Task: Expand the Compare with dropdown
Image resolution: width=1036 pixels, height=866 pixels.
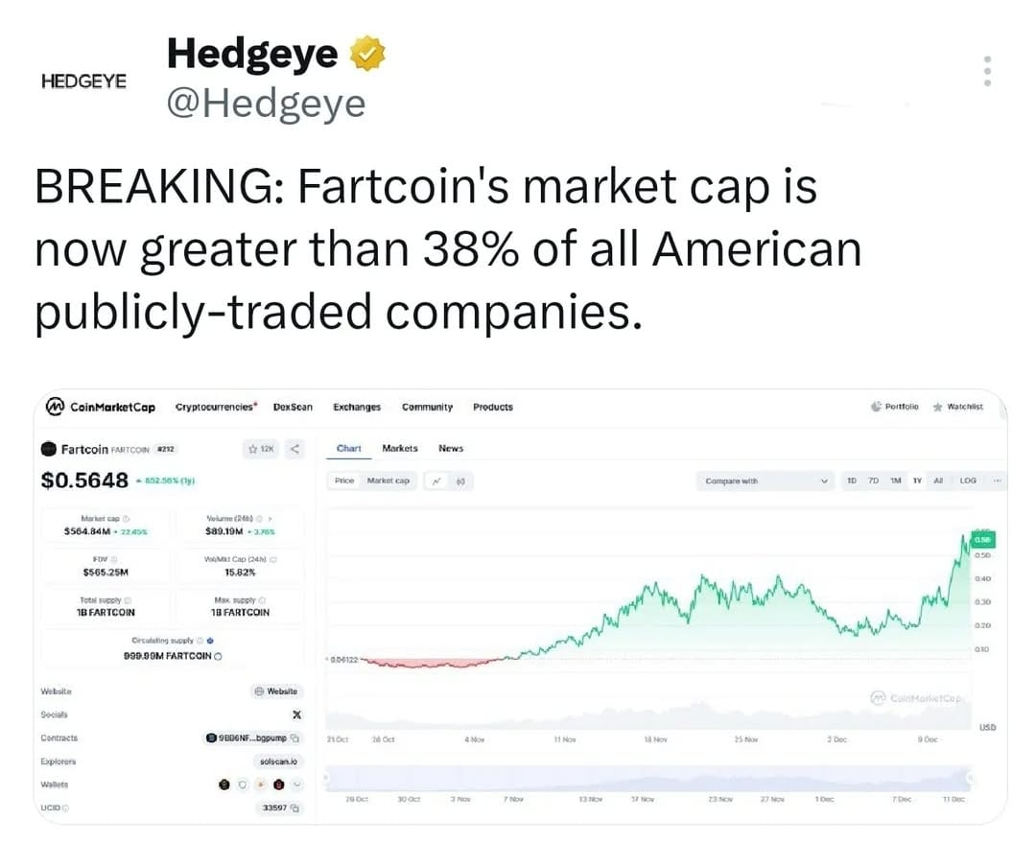Action: [764, 480]
